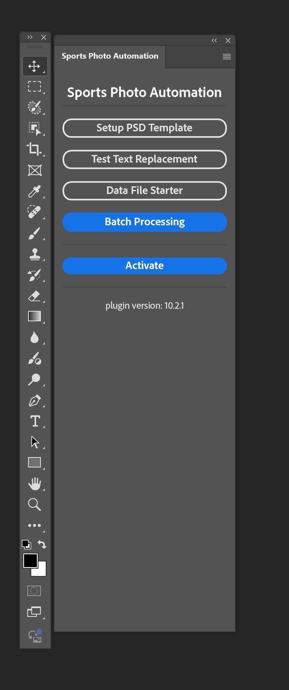
Task: Toggle Quick Mask mode
Action: pyautogui.click(x=34, y=591)
